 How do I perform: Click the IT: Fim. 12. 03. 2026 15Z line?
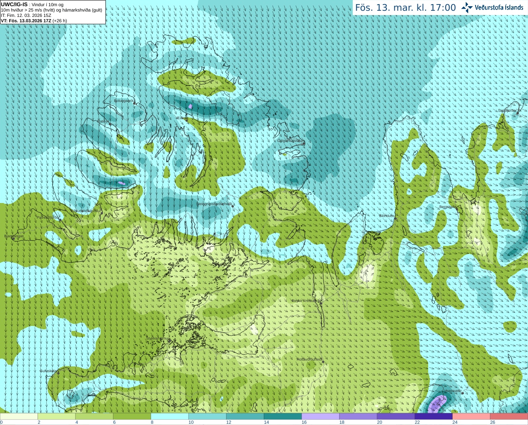(x=26, y=15)
